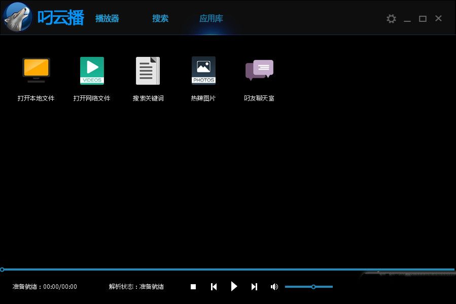Enter the 叼友聊天室 chat room icon
456x304 pixels.
pos(259,70)
